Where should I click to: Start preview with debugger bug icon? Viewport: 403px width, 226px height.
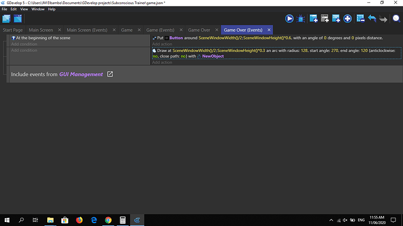(x=300, y=19)
